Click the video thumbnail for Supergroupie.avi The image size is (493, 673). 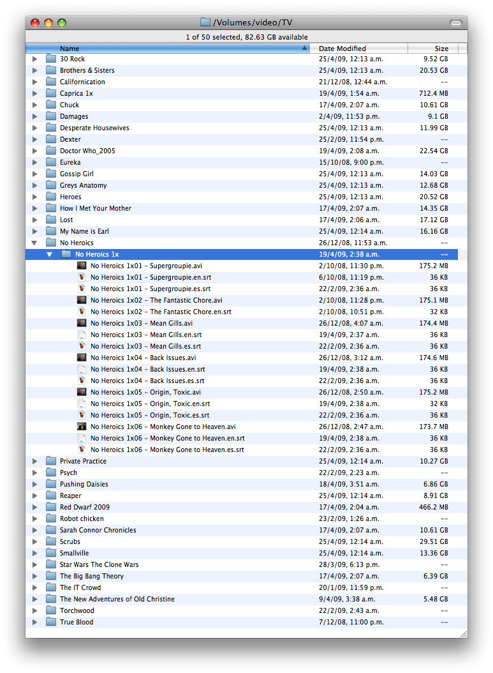tap(82, 266)
